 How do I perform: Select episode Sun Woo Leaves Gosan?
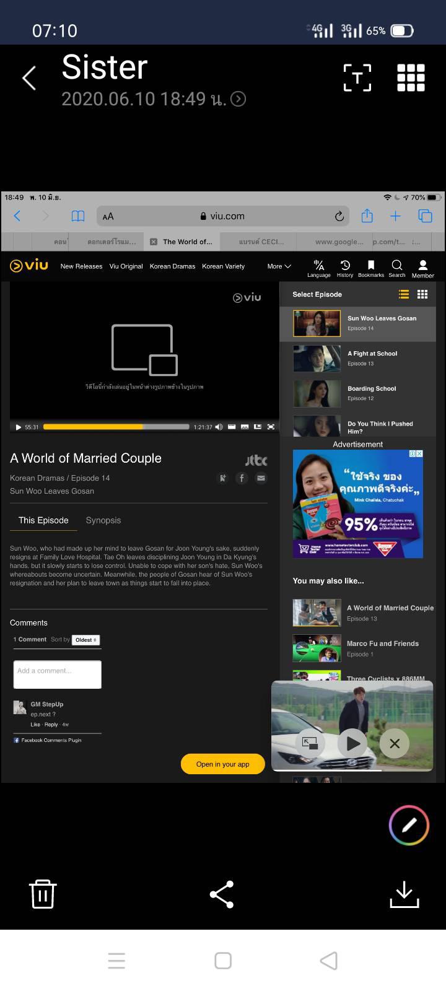click(357, 323)
